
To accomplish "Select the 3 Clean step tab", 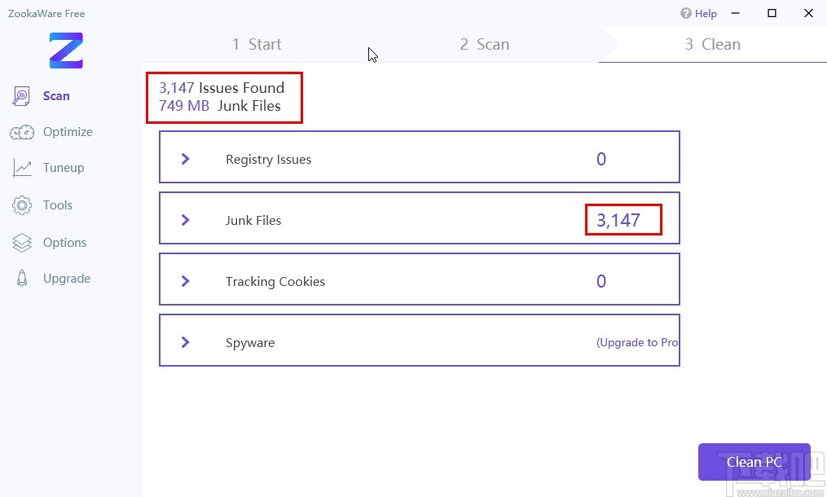I will [x=713, y=44].
